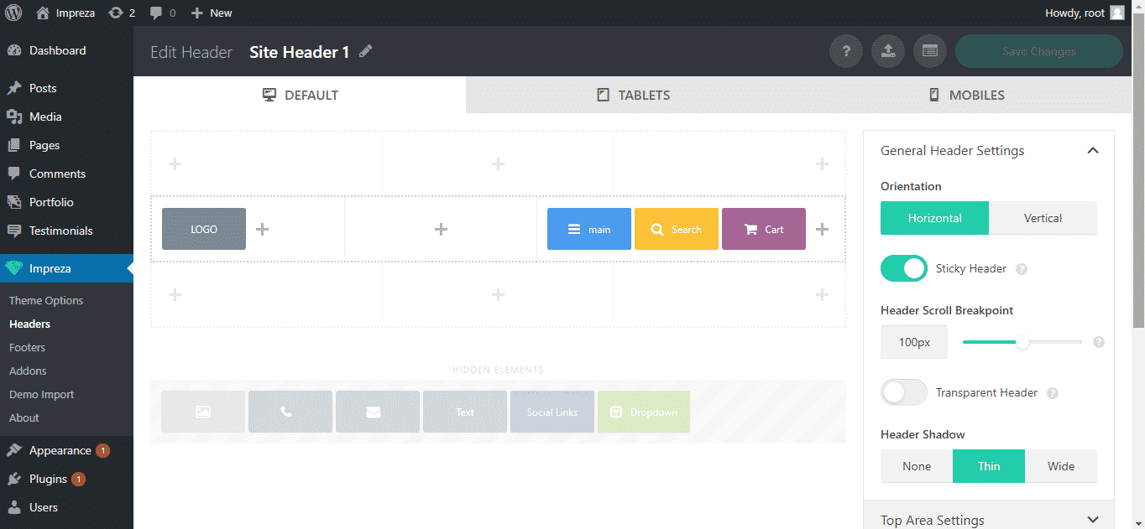Select the hidden email envelope element
Screen dimensions: 1145x529
(x=378, y=412)
